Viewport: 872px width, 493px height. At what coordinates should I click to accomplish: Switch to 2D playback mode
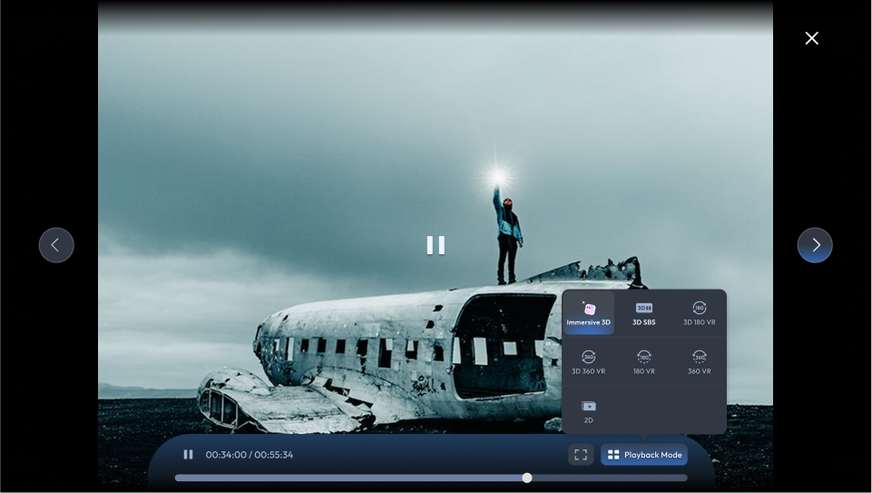(588, 411)
